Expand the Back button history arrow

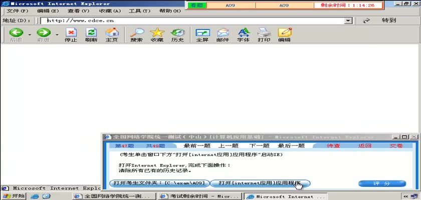click(x=30, y=34)
